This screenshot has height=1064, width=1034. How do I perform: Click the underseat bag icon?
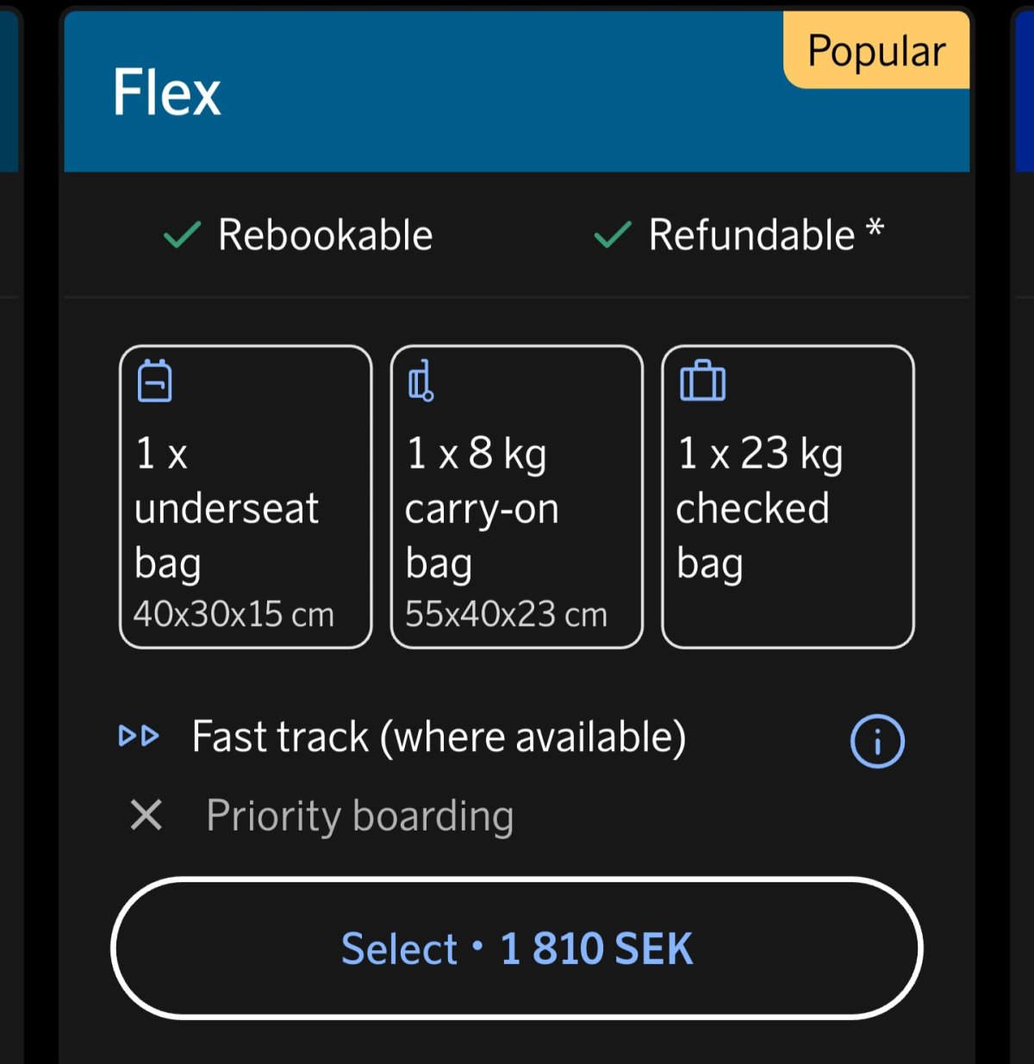click(155, 383)
